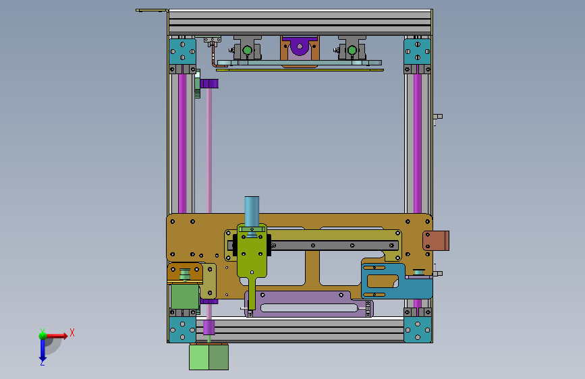Select the light green motor block below the frame
The height and width of the screenshot is (379, 585).
[208, 357]
